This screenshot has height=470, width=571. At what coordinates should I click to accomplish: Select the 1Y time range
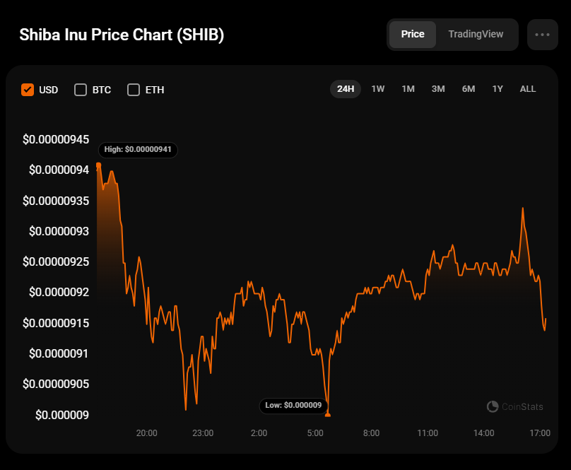tap(498, 89)
